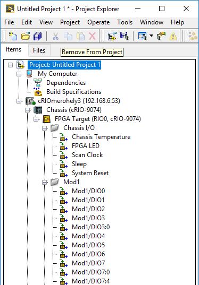Image resolution: width=199 pixels, height=285 pixels.
Task: Click the LabVIEW project icon in title bar
Action: point(10,8)
